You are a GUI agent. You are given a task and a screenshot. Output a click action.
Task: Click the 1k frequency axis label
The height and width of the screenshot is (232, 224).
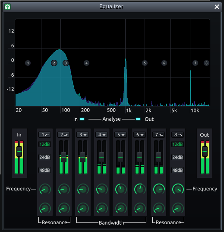coord(129,110)
